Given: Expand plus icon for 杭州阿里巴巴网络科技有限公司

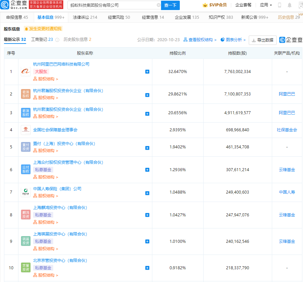Looking at the screenshot, I should tap(147, 72).
